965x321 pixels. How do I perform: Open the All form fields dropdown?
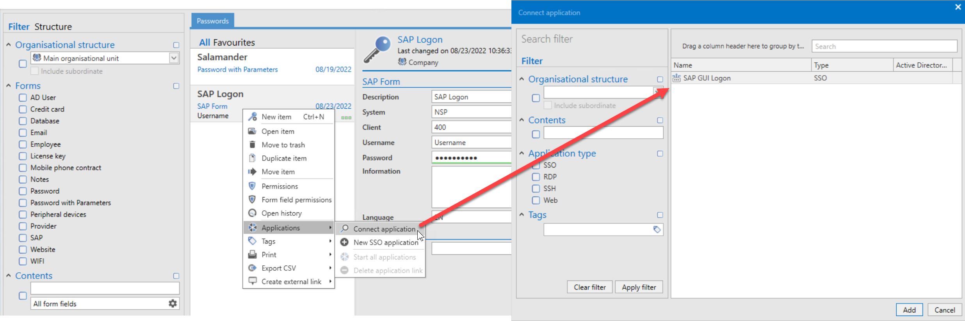(105, 303)
